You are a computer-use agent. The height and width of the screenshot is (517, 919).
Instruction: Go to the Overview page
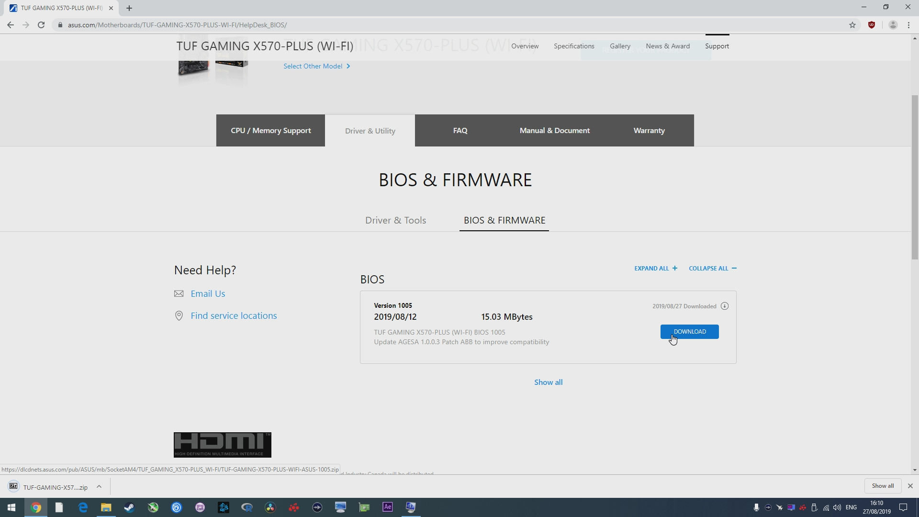[x=525, y=46]
